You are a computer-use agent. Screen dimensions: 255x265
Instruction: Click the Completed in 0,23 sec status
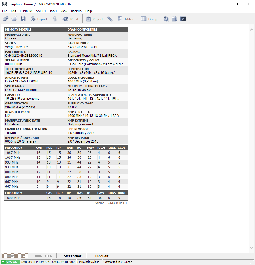118,262
